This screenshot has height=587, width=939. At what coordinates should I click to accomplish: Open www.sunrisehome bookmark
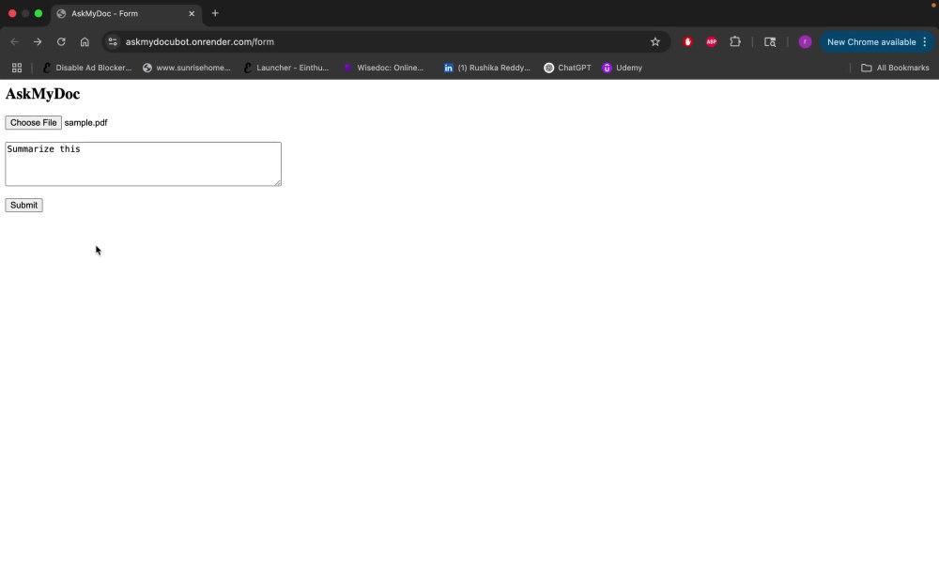[x=186, y=68]
